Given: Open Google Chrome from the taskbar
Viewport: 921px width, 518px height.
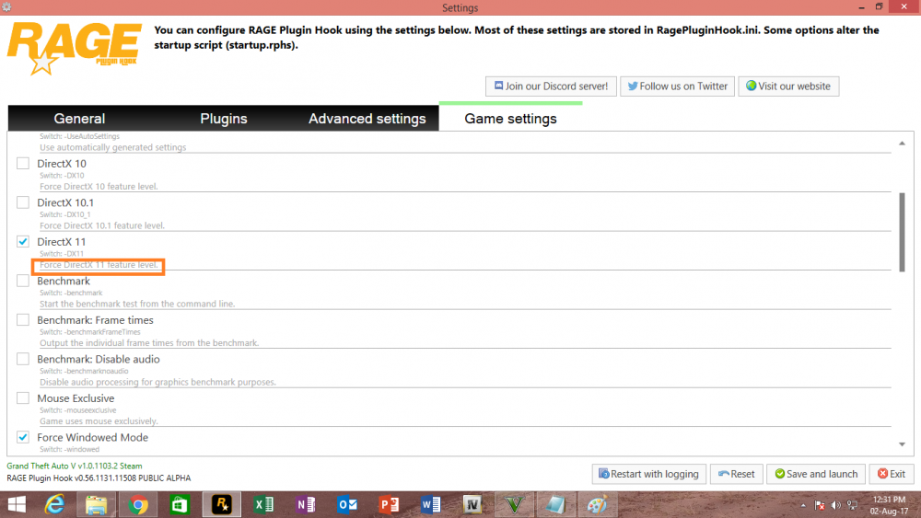Looking at the screenshot, I should tap(138, 504).
